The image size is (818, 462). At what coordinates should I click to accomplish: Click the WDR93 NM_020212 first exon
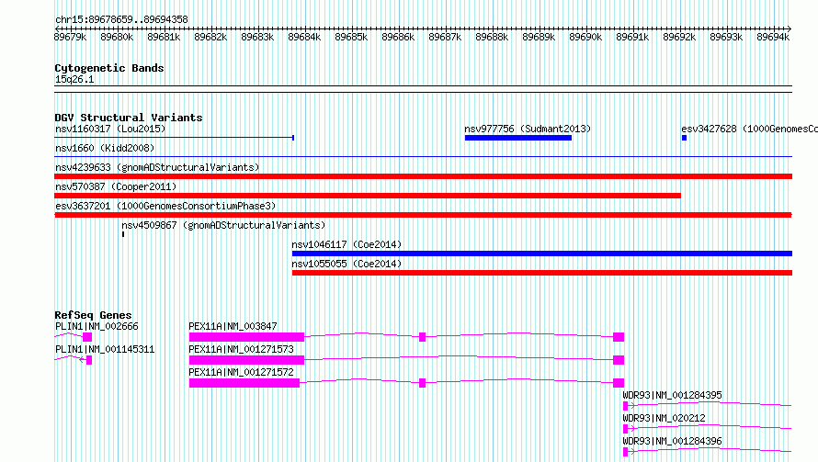[x=626, y=429]
